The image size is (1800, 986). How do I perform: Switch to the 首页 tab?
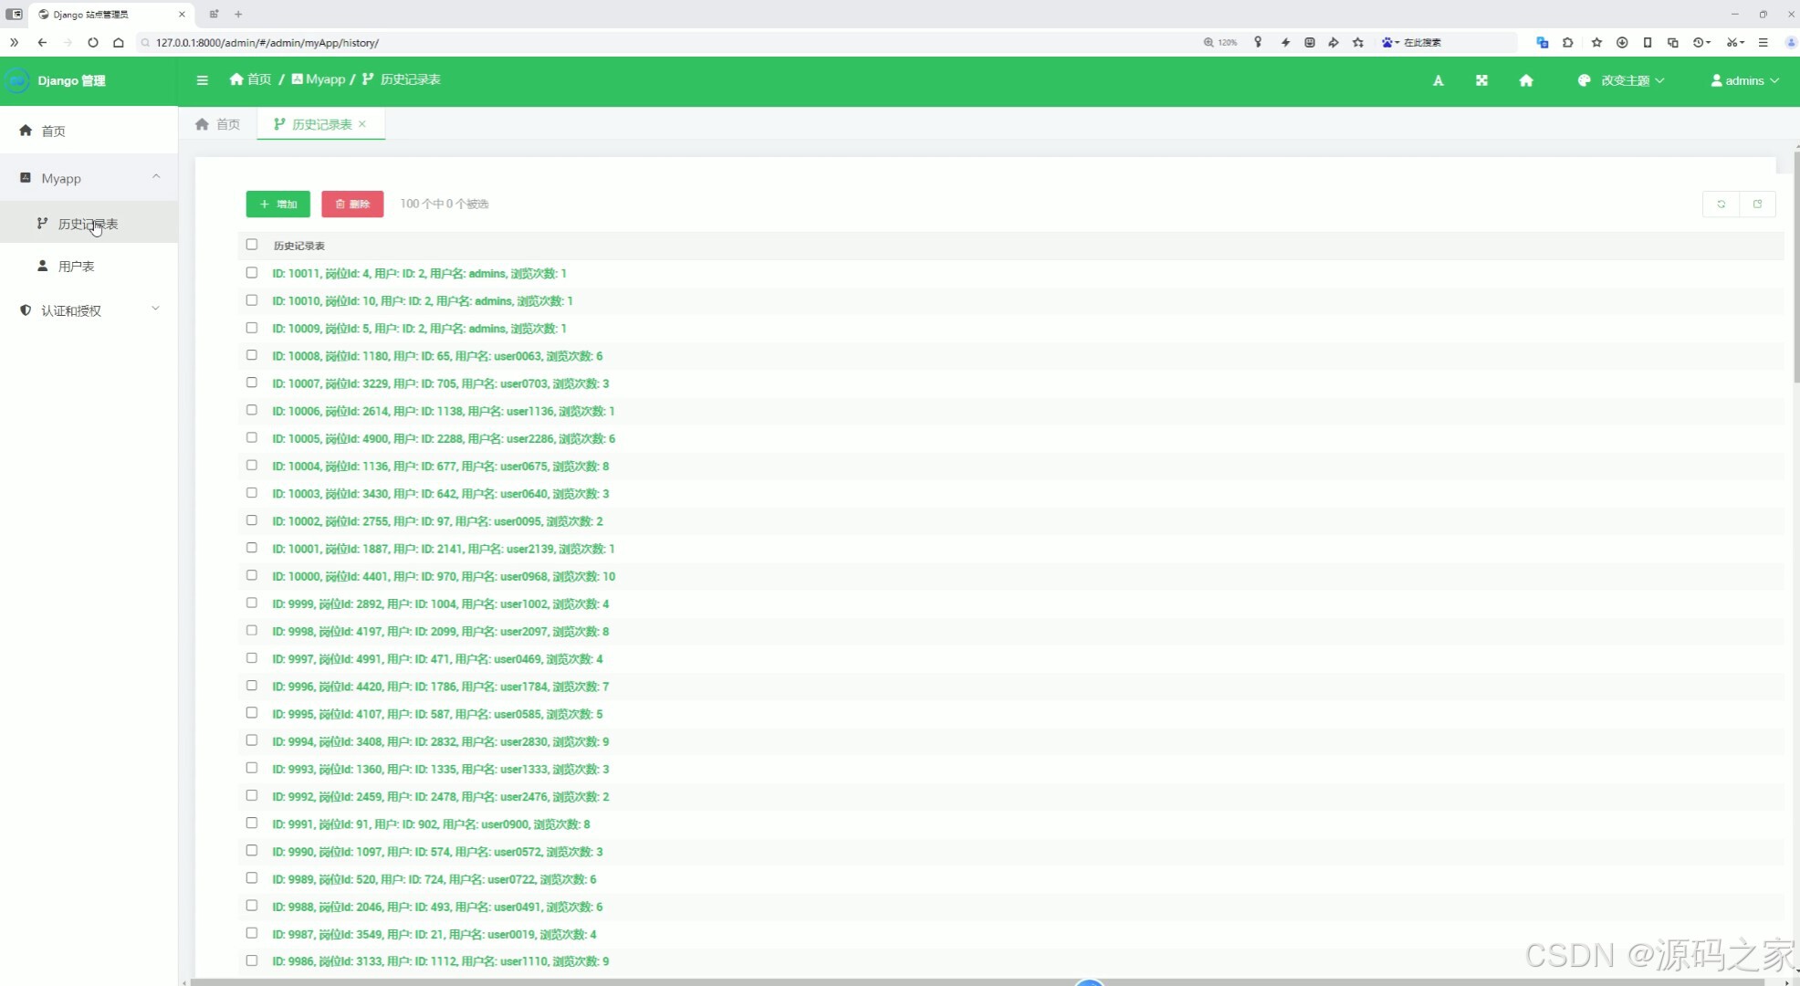coord(218,124)
